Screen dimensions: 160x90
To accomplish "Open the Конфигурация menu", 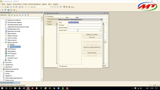I will tap(17, 4).
